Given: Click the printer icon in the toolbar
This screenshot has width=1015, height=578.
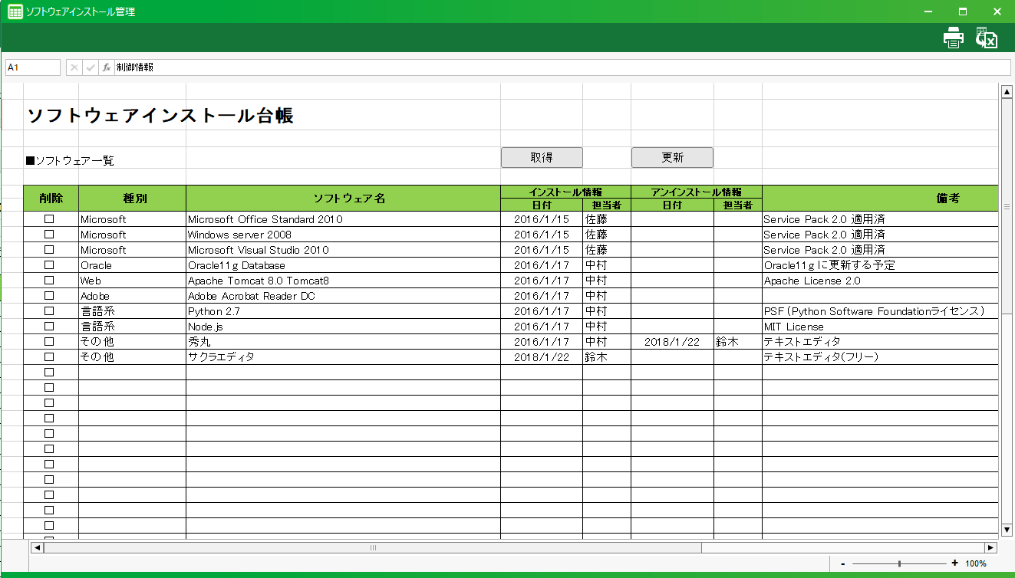Looking at the screenshot, I should tap(953, 38).
